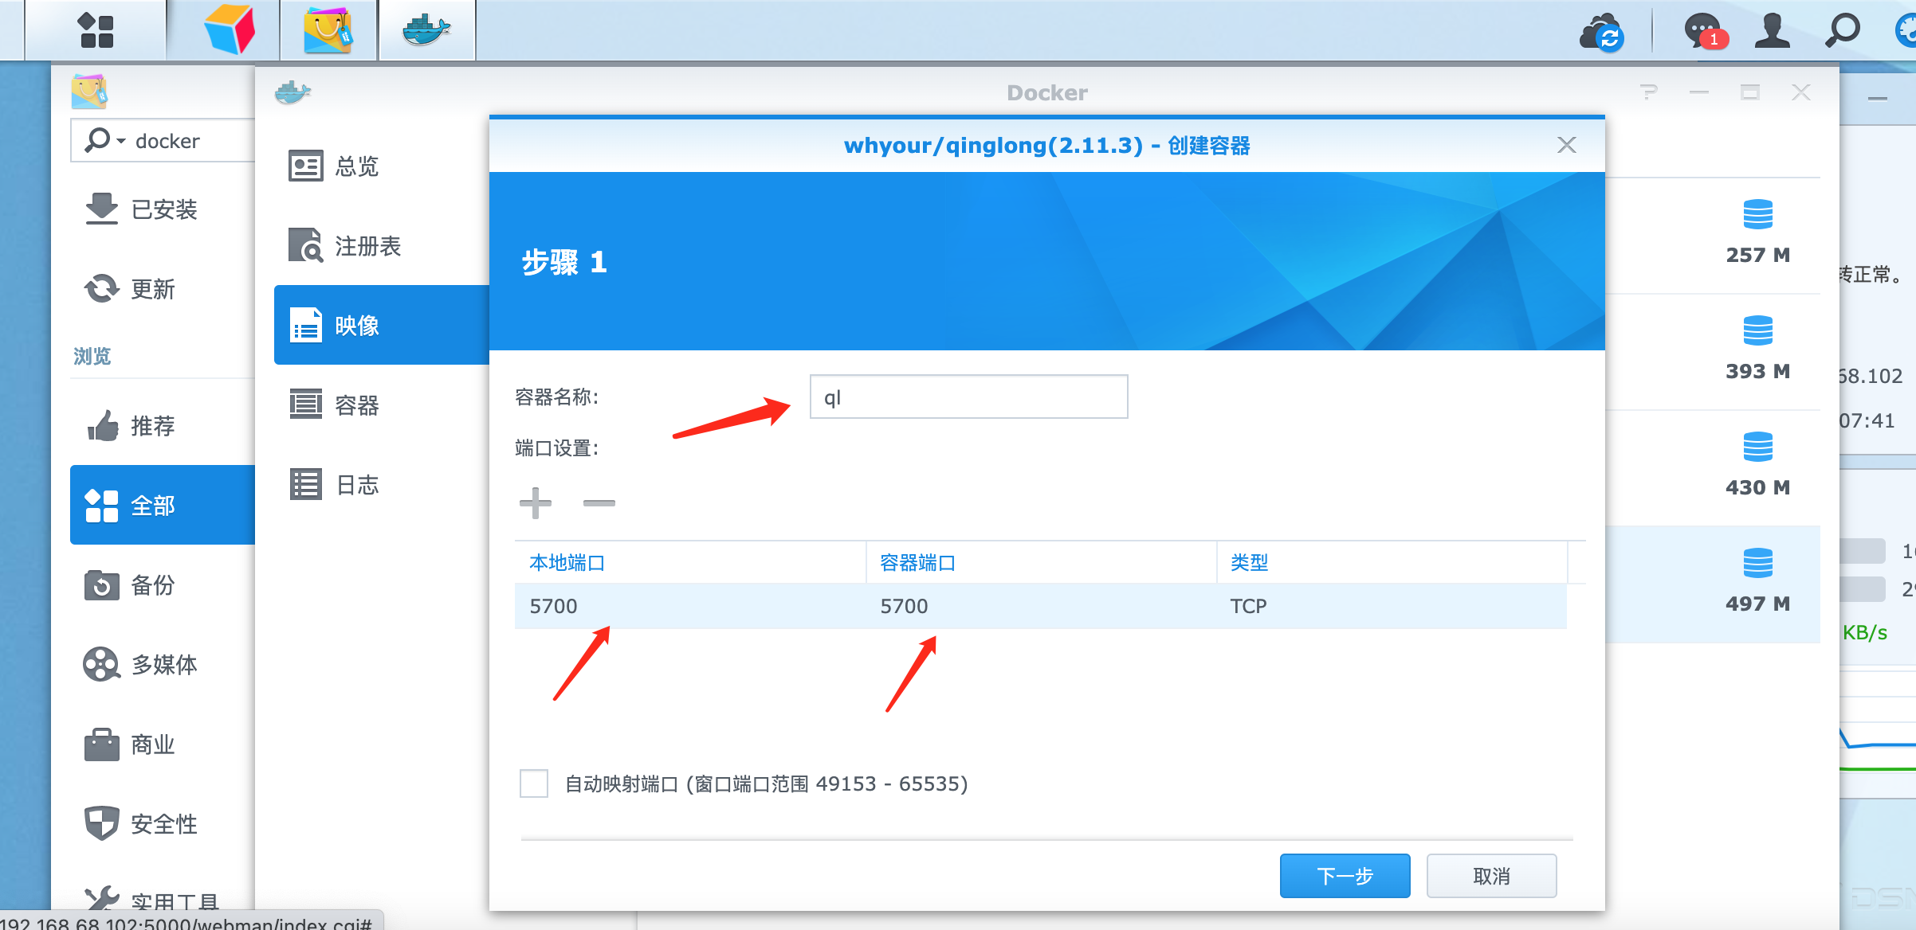
Task: Click the 257 M image database icon
Action: (1758, 215)
